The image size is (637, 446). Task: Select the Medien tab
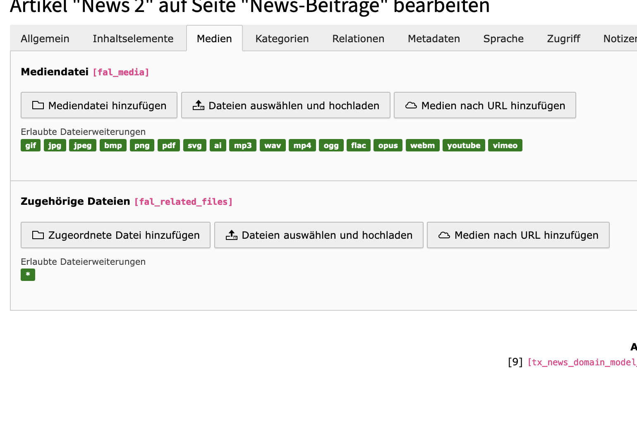click(214, 38)
